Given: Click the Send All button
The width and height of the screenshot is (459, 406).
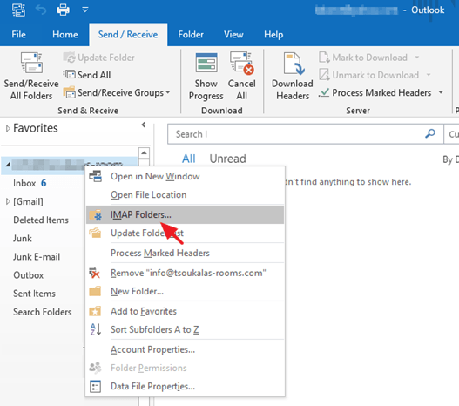Looking at the screenshot, I should tap(87, 75).
